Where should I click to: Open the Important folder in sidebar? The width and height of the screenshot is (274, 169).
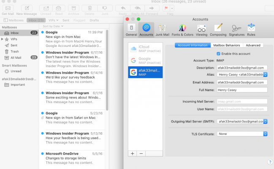coord(19,84)
